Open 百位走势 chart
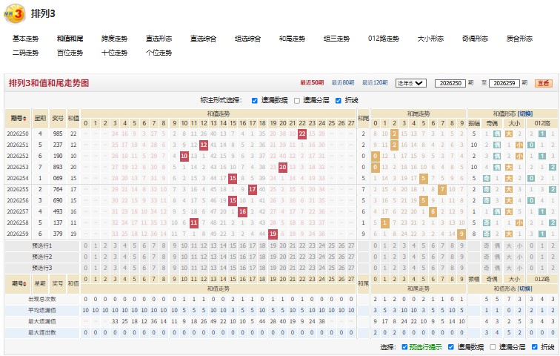 [70, 53]
